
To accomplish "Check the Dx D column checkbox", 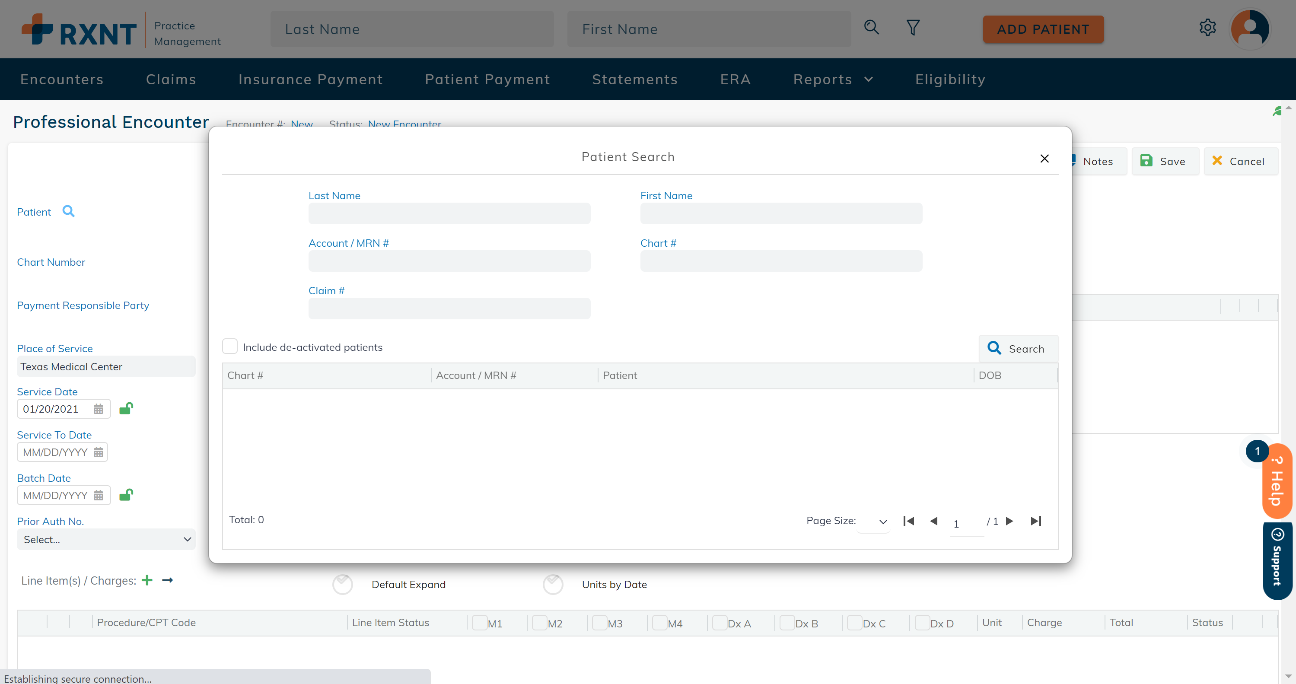I will point(922,622).
